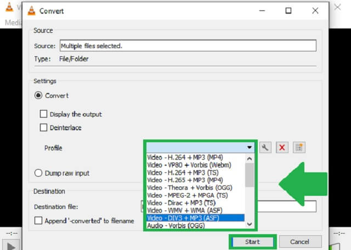Open edit selected profile wrench icon

265,148
